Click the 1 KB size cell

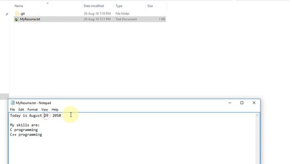[162, 19]
